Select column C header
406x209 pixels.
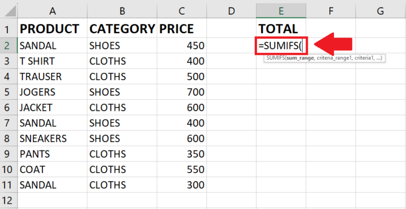point(182,11)
